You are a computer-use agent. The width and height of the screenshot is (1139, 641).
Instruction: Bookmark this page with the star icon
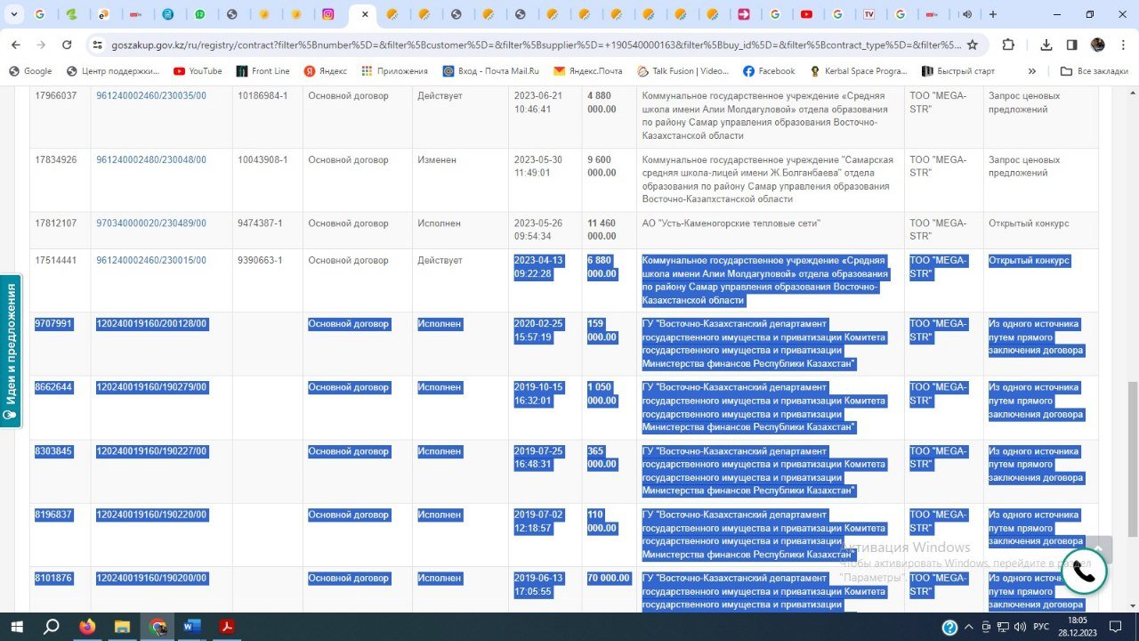tap(973, 45)
